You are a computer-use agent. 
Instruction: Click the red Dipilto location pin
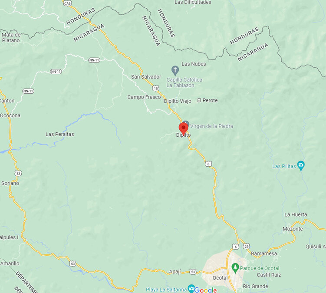pos(183,129)
